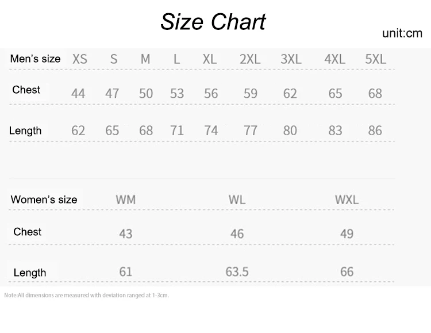Click the 5XL men's size header
The image size is (431, 333).
pos(375,59)
